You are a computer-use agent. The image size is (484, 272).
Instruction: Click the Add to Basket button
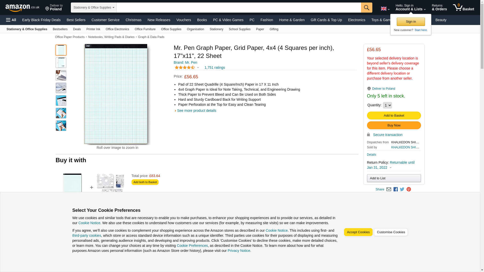coord(394,116)
